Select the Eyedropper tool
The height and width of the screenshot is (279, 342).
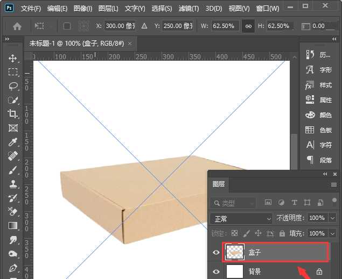point(13,142)
